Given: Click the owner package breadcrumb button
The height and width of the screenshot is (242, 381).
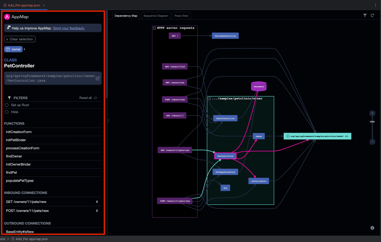Looking at the screenshot, I should 13,49.
